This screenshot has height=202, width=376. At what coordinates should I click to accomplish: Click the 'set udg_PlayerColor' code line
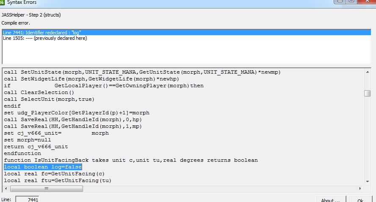77,113
